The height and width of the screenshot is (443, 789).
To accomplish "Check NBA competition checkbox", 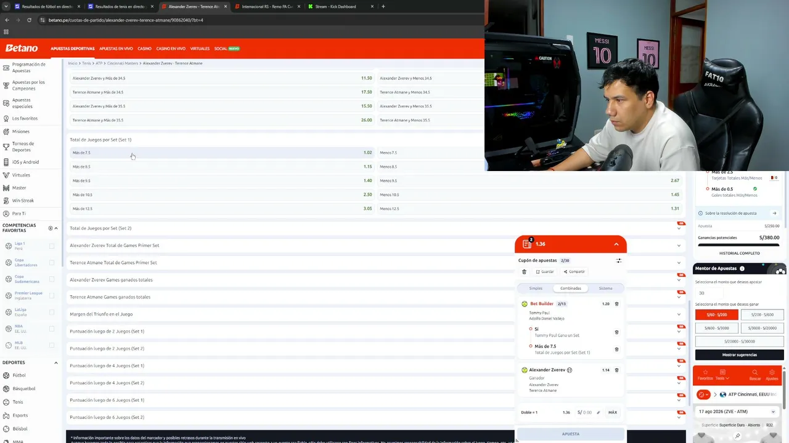I will [x=52, y=329].
